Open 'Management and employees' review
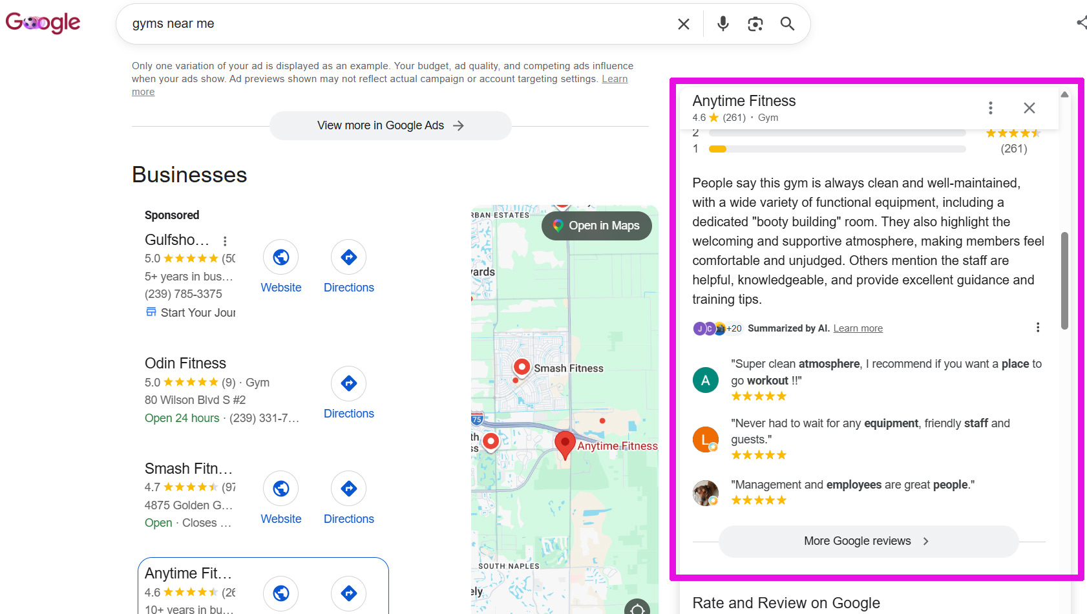 852,485
